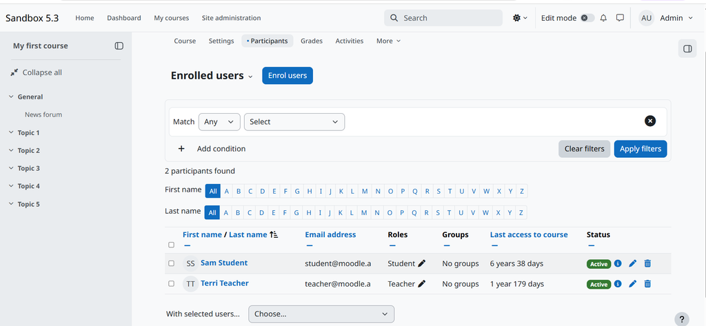This screenshot has width=706, height=326.
Task: Sort by Email address column
Action: [x=330, y=234]
